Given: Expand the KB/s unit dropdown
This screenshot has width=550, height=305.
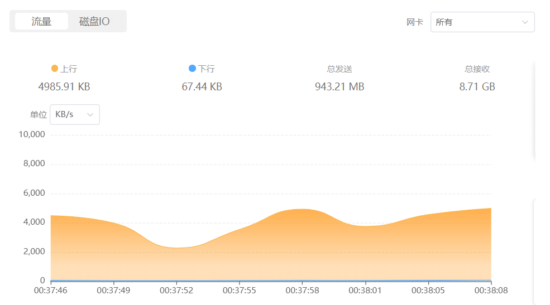Looking at the screenshot, I should tap(74, 114).
